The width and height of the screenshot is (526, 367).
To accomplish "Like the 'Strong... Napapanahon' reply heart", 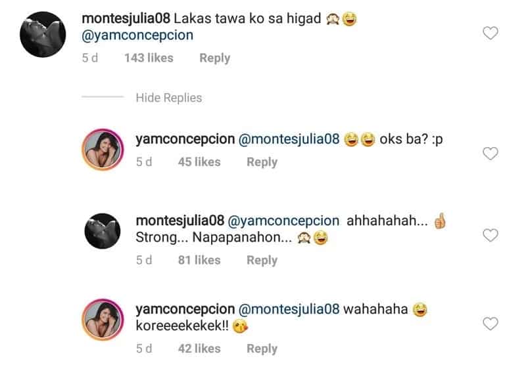I will tap(490, 236).
